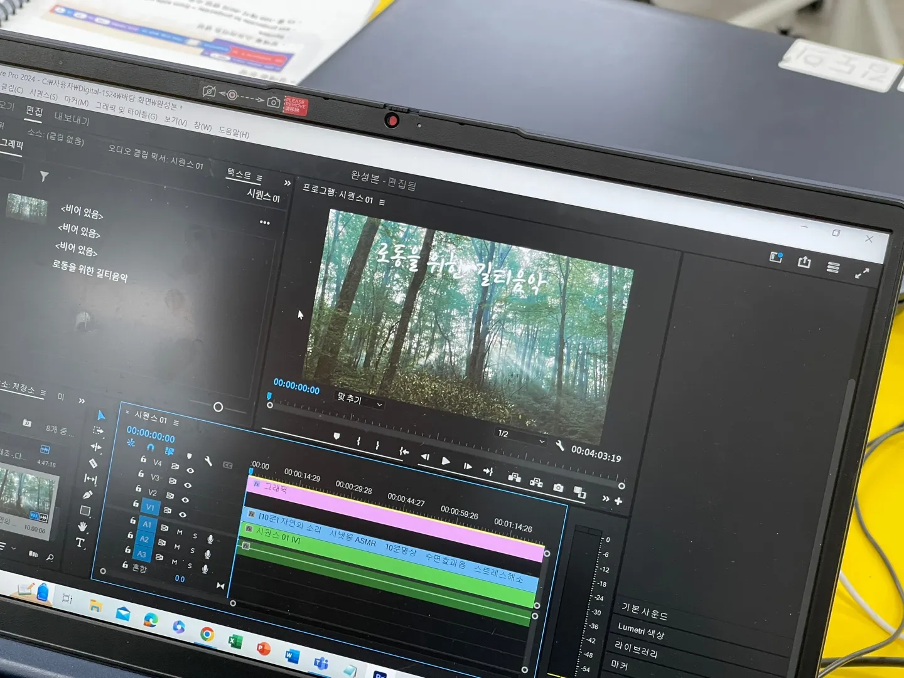Toggle V1 track targeting button

coord(149,507)
